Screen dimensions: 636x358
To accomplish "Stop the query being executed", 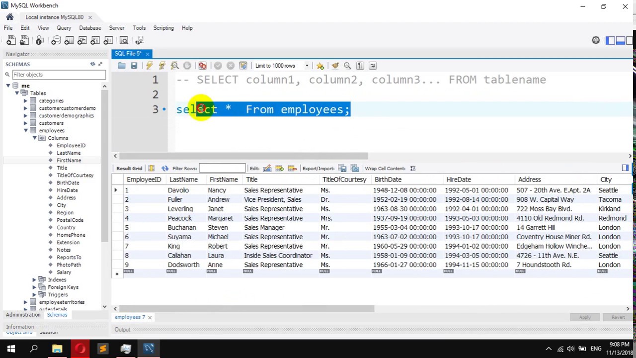I will 187,66.
